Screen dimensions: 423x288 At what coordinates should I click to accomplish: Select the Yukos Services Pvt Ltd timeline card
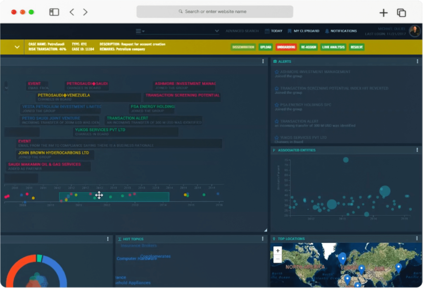coord(126,132)
